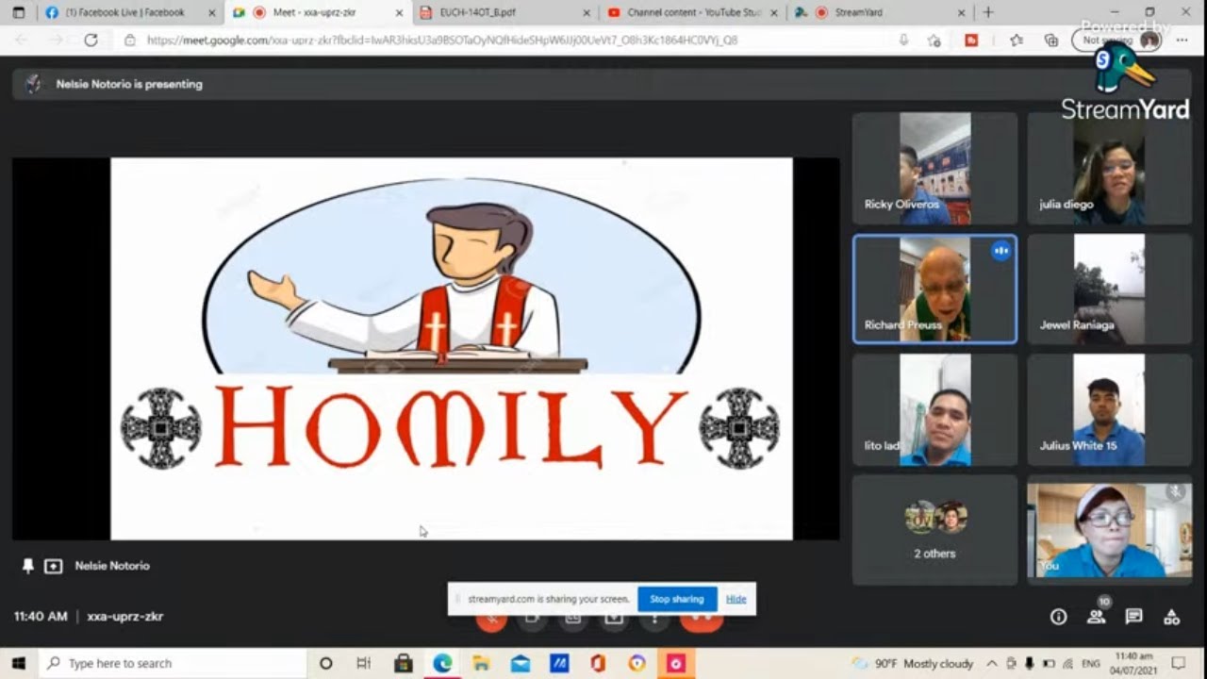Open the Office app on taskbar

pyautogui.click(x=598, y=663)
